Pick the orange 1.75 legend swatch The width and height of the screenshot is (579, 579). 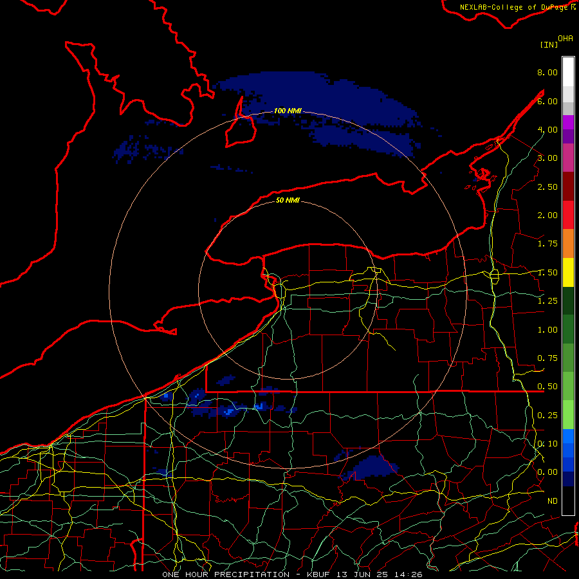[568, 244]
